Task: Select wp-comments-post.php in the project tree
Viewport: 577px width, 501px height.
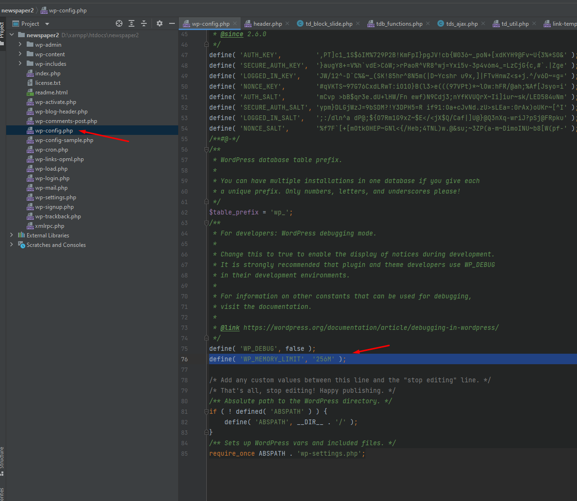Action: click(66, 121)
